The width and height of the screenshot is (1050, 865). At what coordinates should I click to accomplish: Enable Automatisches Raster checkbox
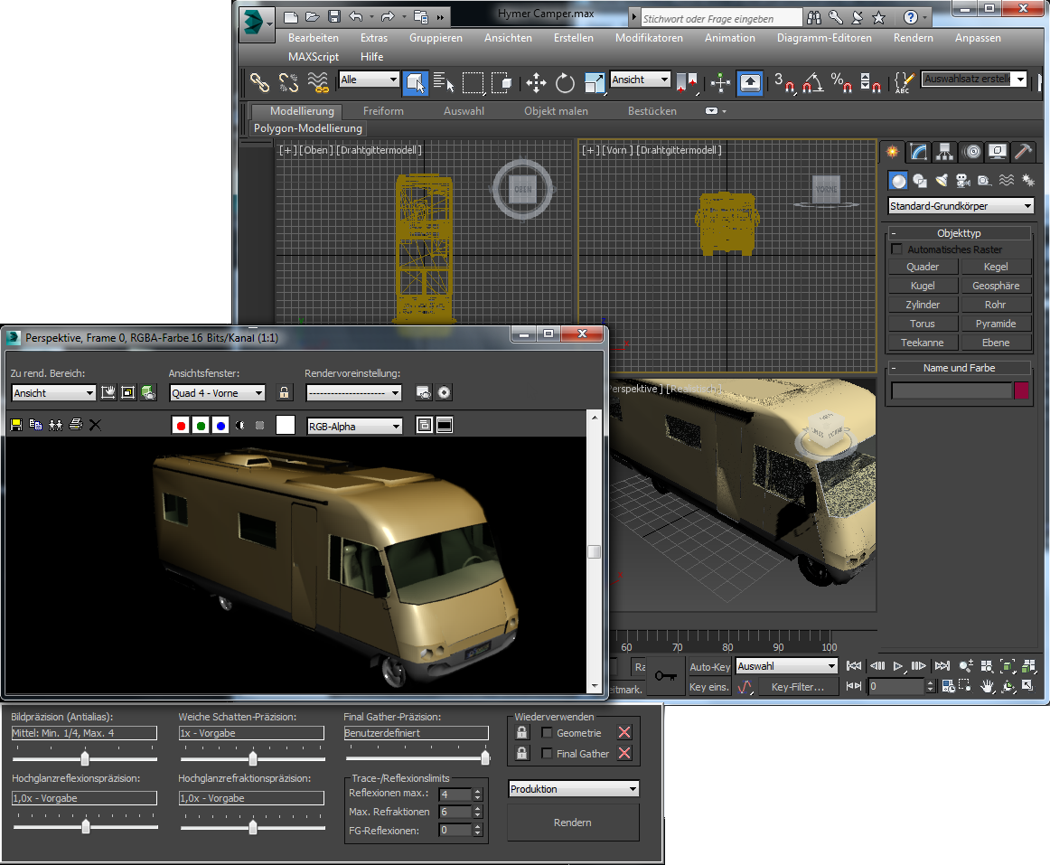click(x=897, y=249)
